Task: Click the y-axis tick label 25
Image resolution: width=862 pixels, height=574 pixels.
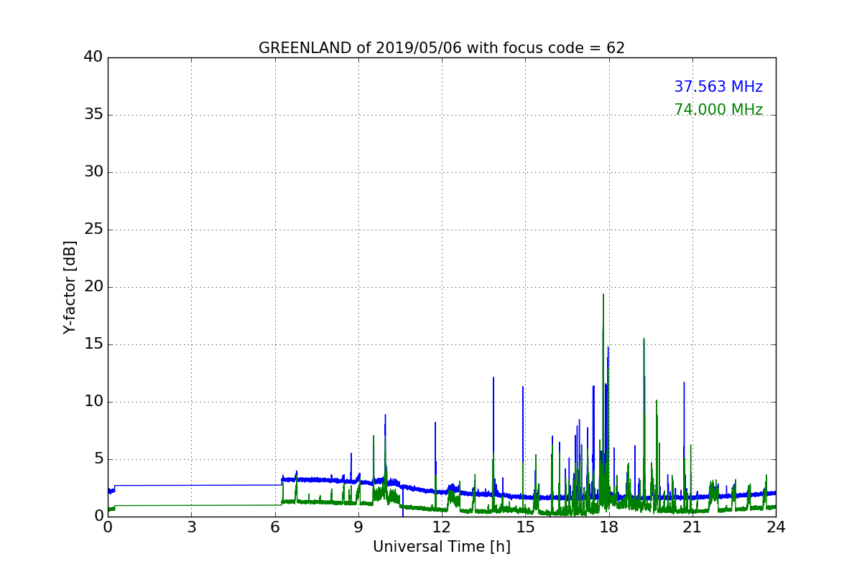Action: point(93,230)
